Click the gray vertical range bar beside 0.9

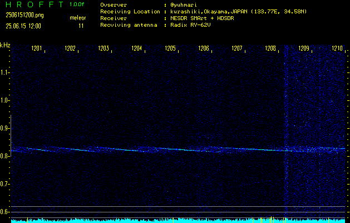tap(11, 135)
